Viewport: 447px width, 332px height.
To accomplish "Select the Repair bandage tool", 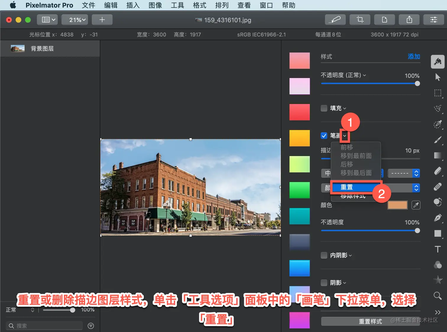I will click(438, 187).
